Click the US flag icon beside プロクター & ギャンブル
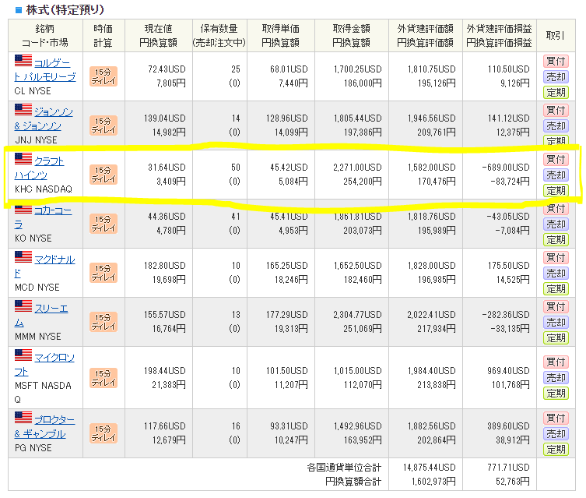Screen dimensions: 586x498 tap(23, 419)
